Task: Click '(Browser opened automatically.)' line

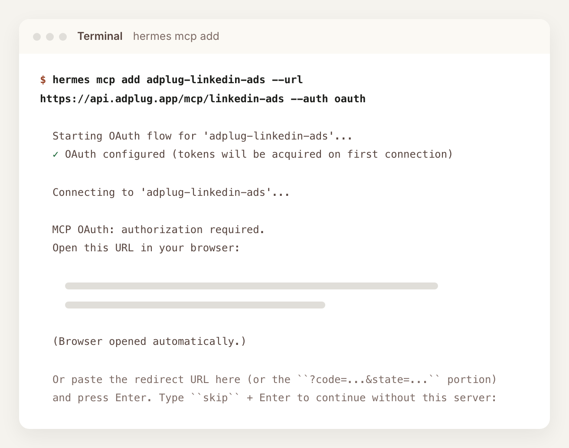Action: coord(150,341)
